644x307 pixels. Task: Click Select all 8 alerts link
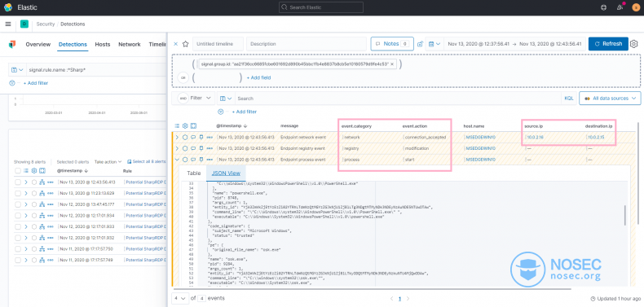[x=147, y=162]
